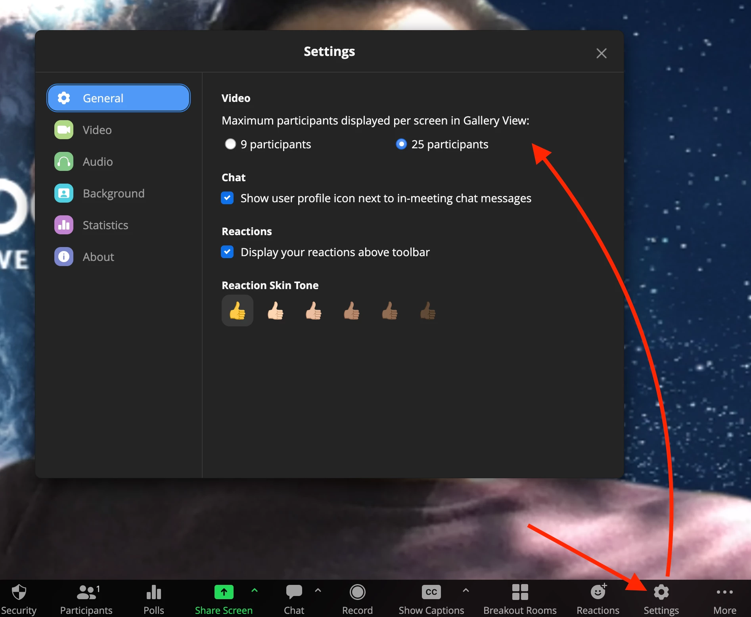Choose the medium thumbs-up skin tone
Image resolution: width=751 pixels, height=617 pixels.
point(352,310)
